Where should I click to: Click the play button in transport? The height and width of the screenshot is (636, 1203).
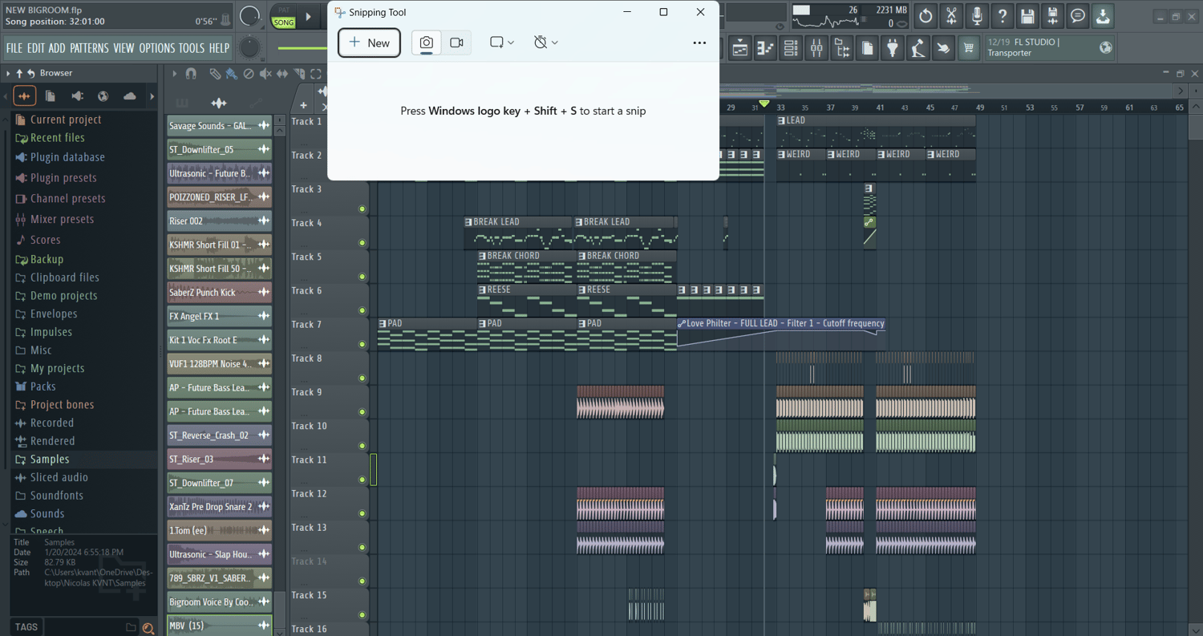point(308,16)
